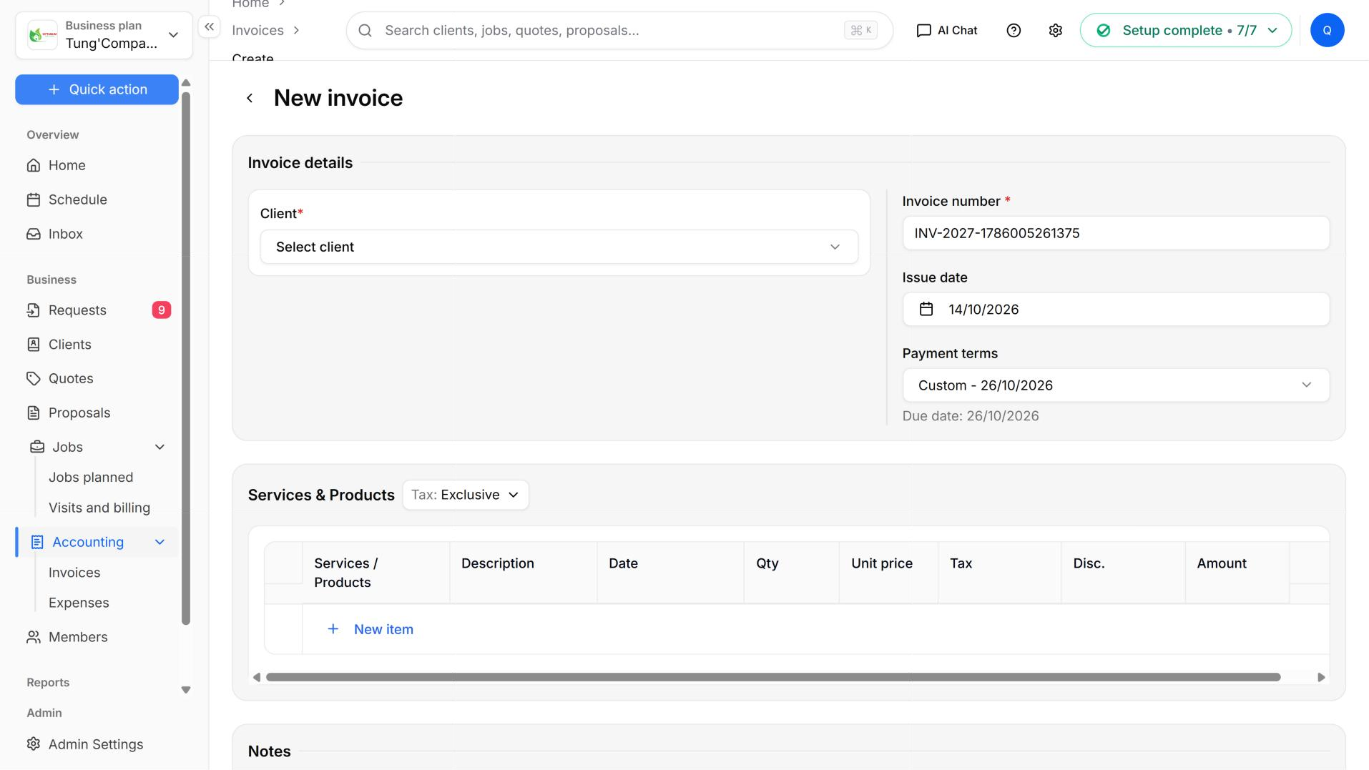Click the Invoices breadcrumb link

click(257, 30)
